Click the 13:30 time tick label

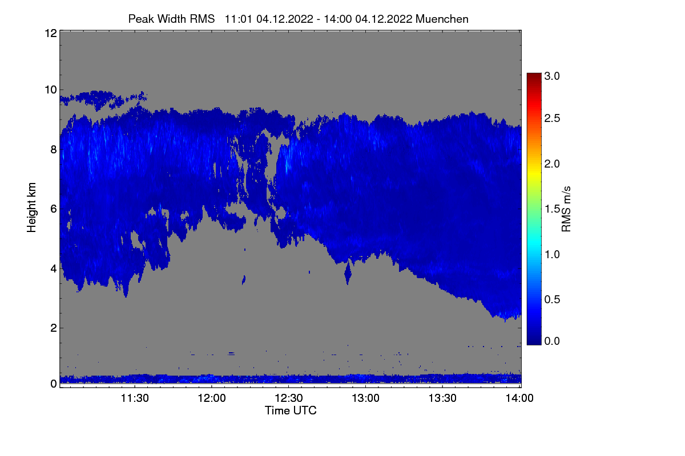(x=443, y=398)
